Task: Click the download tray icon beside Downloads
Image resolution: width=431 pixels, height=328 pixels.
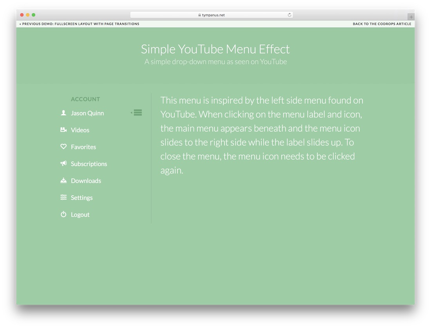Action: (63, 181)
